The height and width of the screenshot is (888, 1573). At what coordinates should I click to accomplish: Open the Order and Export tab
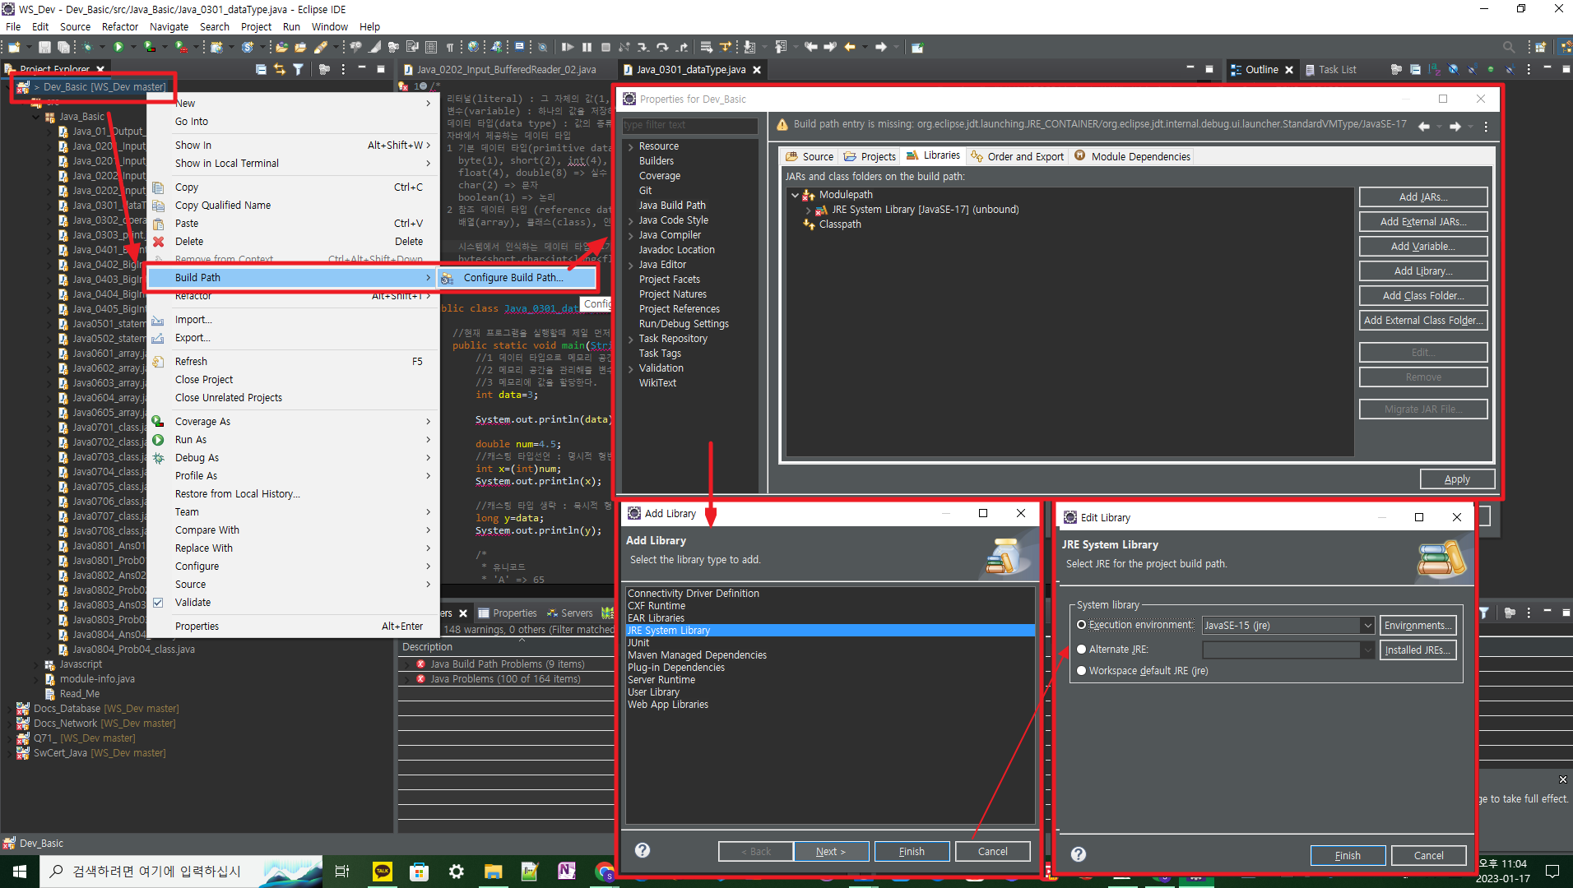1017,156
